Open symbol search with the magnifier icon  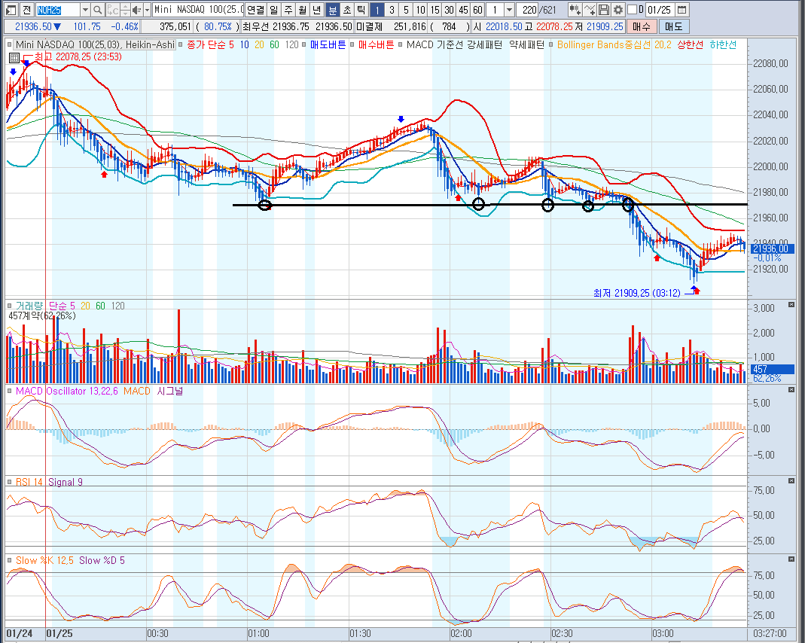coord(98,9)
